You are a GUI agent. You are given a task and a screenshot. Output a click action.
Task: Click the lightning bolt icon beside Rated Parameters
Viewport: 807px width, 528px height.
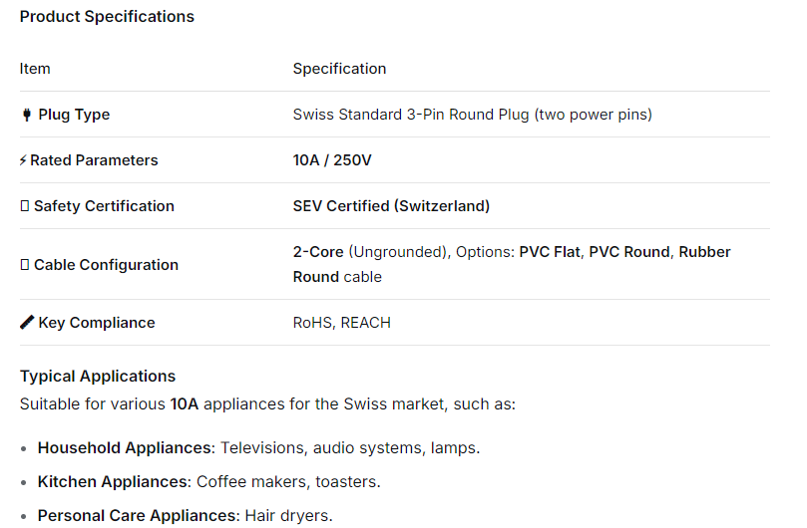click(23, 160)
